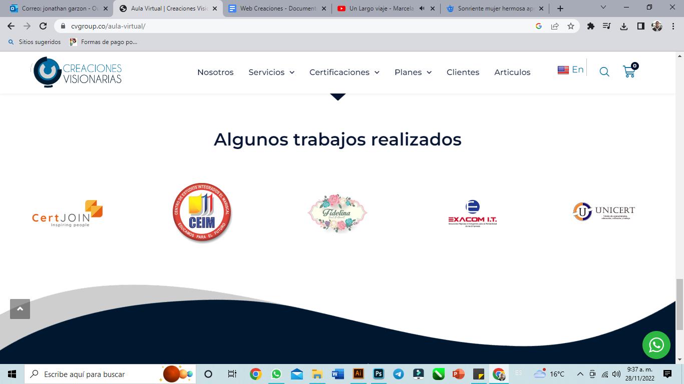Switch site language to English

coord(570,69)
